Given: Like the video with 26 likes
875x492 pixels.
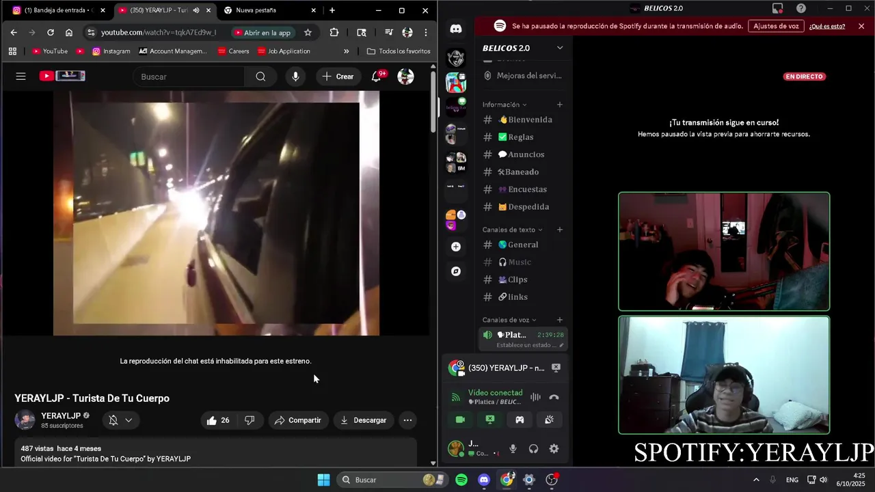Looking at the screenshot, I should point(218,420).
